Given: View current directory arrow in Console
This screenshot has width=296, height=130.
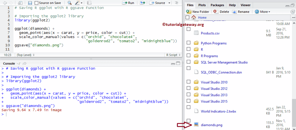Looking at the screenshot, I should coord(24,63).
